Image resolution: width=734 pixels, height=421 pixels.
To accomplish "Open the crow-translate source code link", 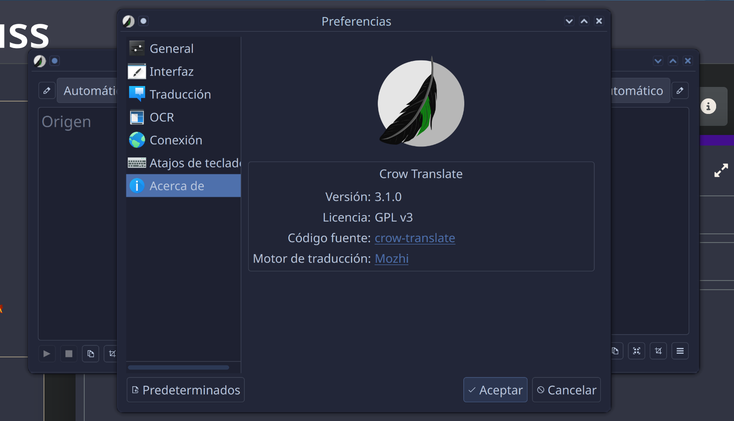I will coord(414,238).
